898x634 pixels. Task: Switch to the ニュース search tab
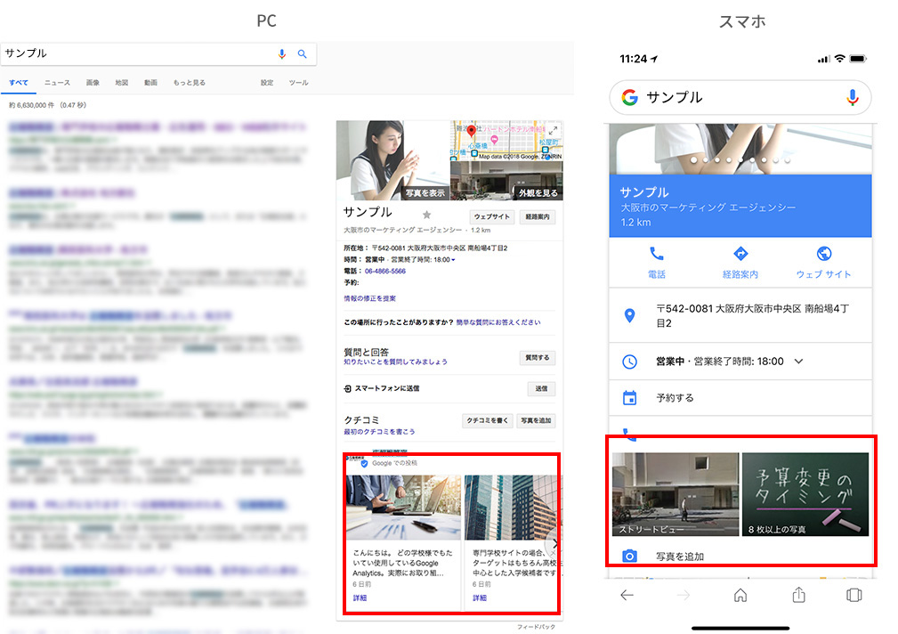[57, 83]
